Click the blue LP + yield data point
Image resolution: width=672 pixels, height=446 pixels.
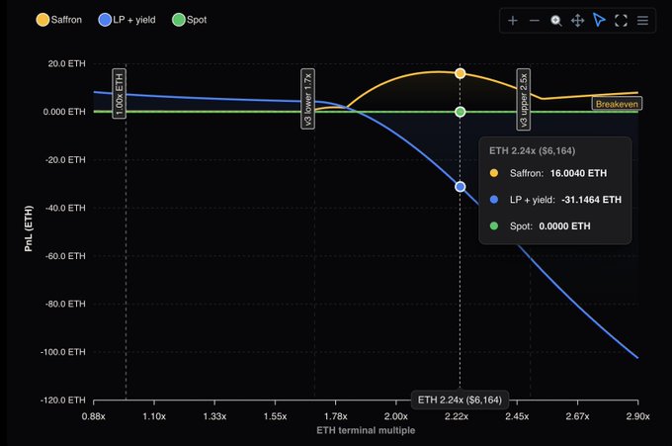pos(460,187)
